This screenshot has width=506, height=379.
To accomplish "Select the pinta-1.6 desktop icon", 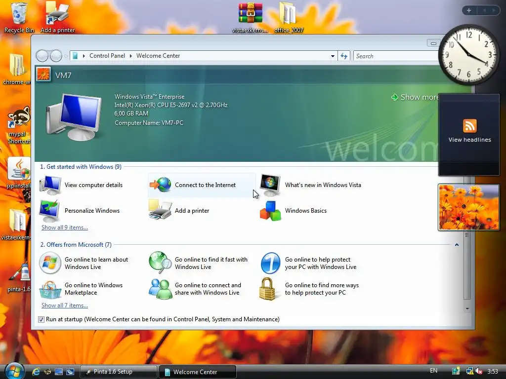I will coord(19,277).
